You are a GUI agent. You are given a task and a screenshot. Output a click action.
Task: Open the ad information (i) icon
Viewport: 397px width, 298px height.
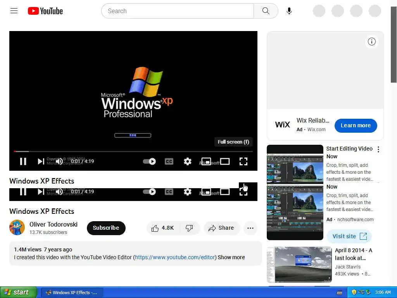pyautogui.click(x=371, y=42)
